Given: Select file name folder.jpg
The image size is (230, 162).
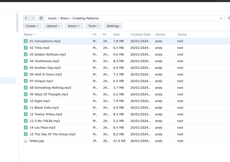Looking at the screenshot, I should (x=37, y=141).
